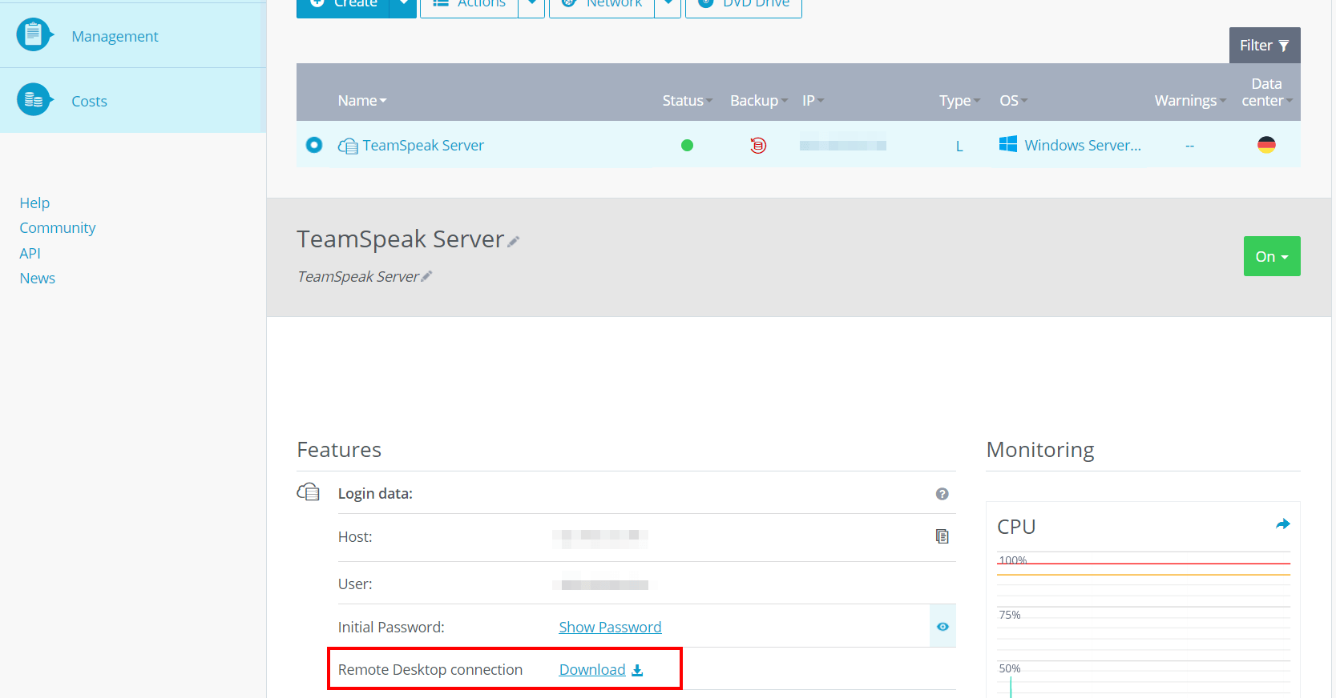This screenshot has height=698, width=1336.
Task: Click the blurred User value
Action: click(x=600, y=584)
